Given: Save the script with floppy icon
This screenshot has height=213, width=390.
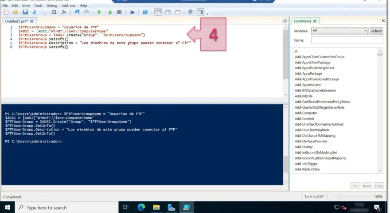Looking at the screenshot, I should point(25,12).
